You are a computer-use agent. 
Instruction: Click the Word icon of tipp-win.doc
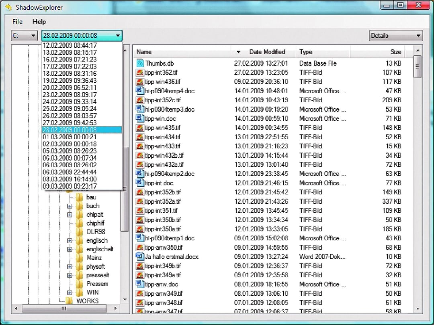click(140, 119)
